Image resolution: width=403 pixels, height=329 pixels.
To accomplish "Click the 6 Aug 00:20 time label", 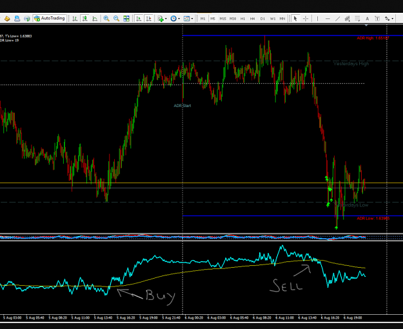I will (x=194, y=317).
